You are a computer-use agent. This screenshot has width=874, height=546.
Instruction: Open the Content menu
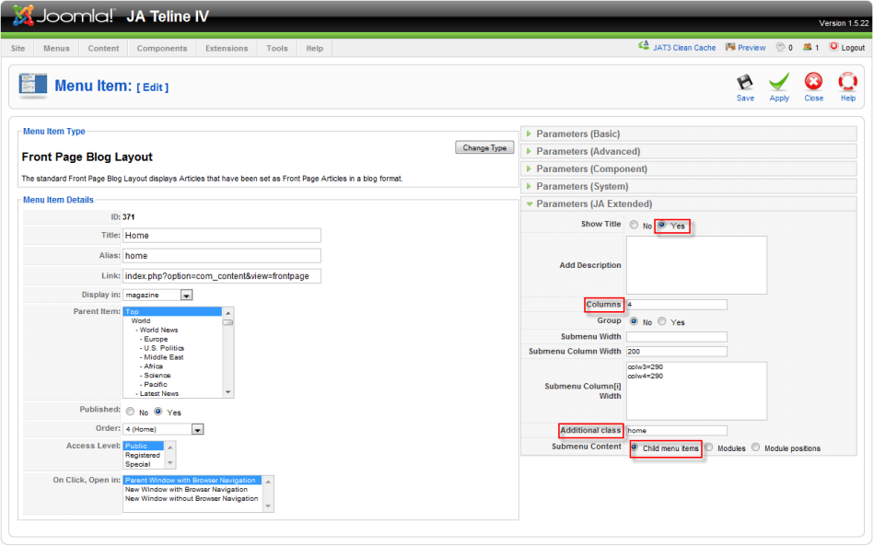point(103,49)
